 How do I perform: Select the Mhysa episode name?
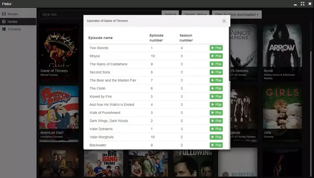point(95,56)
